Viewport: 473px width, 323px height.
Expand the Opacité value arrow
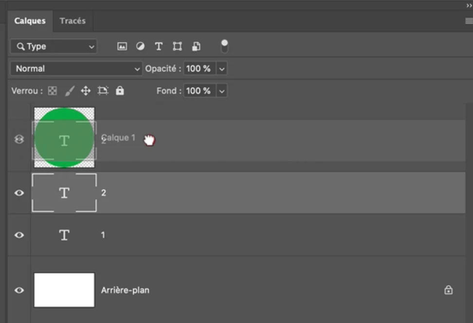point(222,69)
